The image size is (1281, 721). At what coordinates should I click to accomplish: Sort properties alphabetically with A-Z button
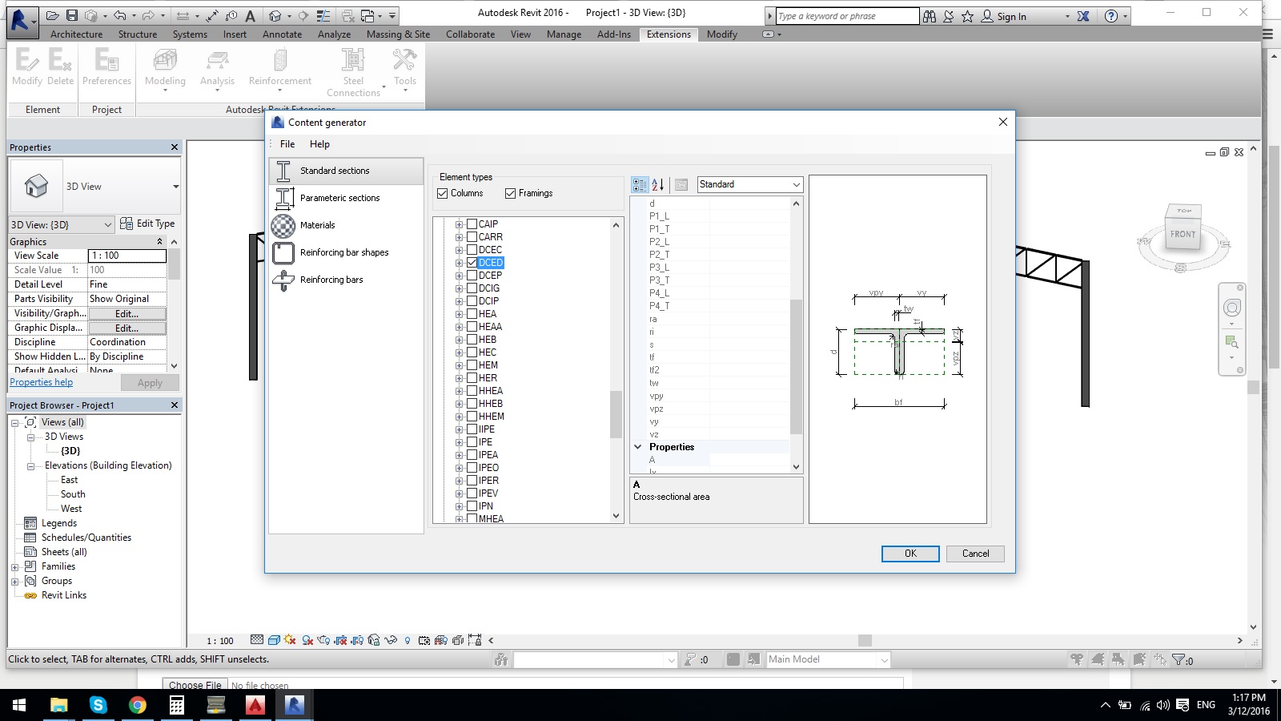[657, 185]
